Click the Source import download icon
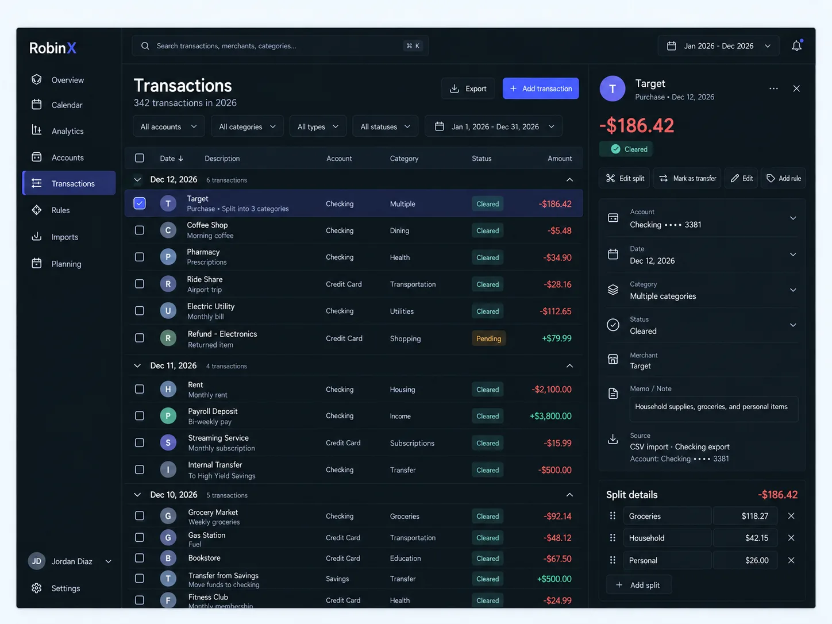Image resolution: width=832 pixels, height=624 pixels. (x=613, y=440)
